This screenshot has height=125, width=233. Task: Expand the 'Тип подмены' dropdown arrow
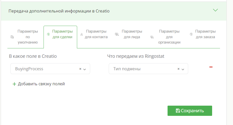tap(183, 69)
